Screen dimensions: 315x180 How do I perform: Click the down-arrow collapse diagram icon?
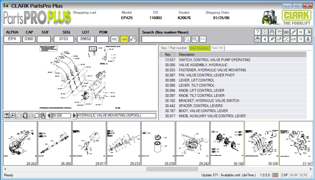pyautogui.click(x=7, y=115)
